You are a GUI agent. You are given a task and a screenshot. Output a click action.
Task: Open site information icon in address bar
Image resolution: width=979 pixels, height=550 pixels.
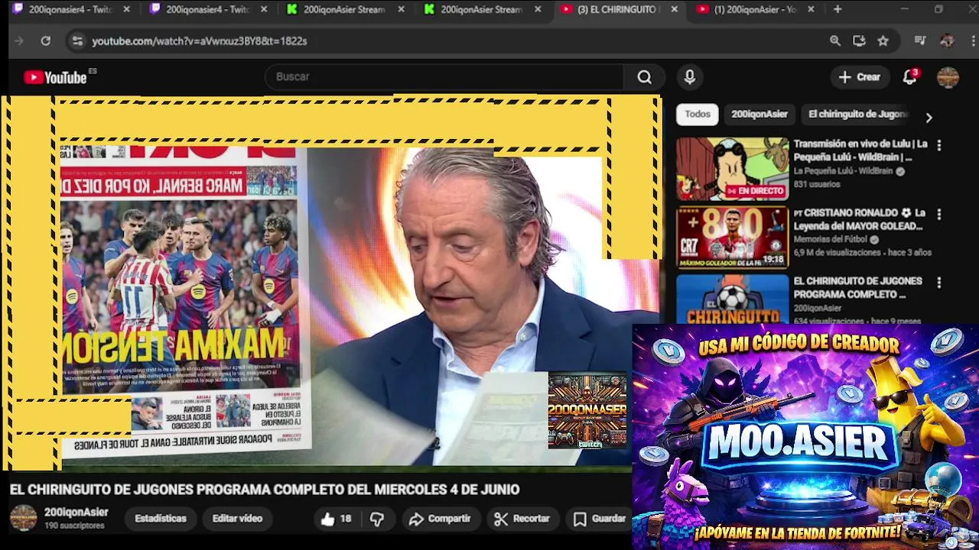pyautogui.click(x=76, y=41)
